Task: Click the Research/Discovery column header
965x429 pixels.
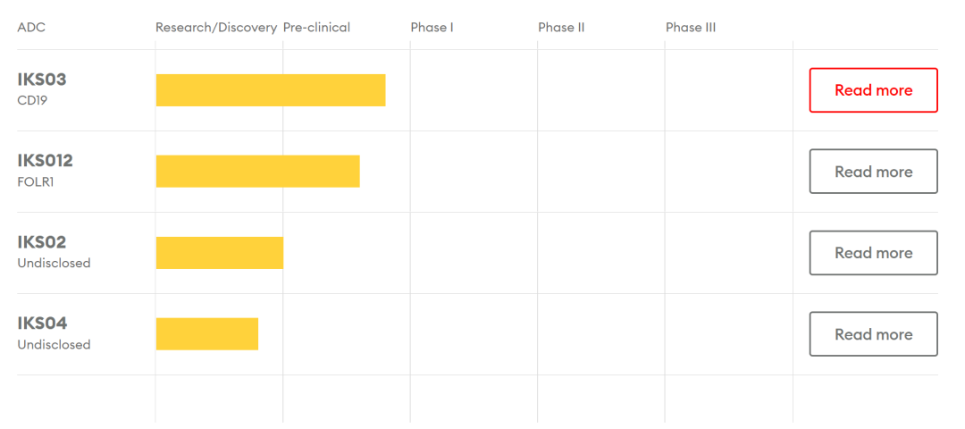Action: click(x=216, y=28)
